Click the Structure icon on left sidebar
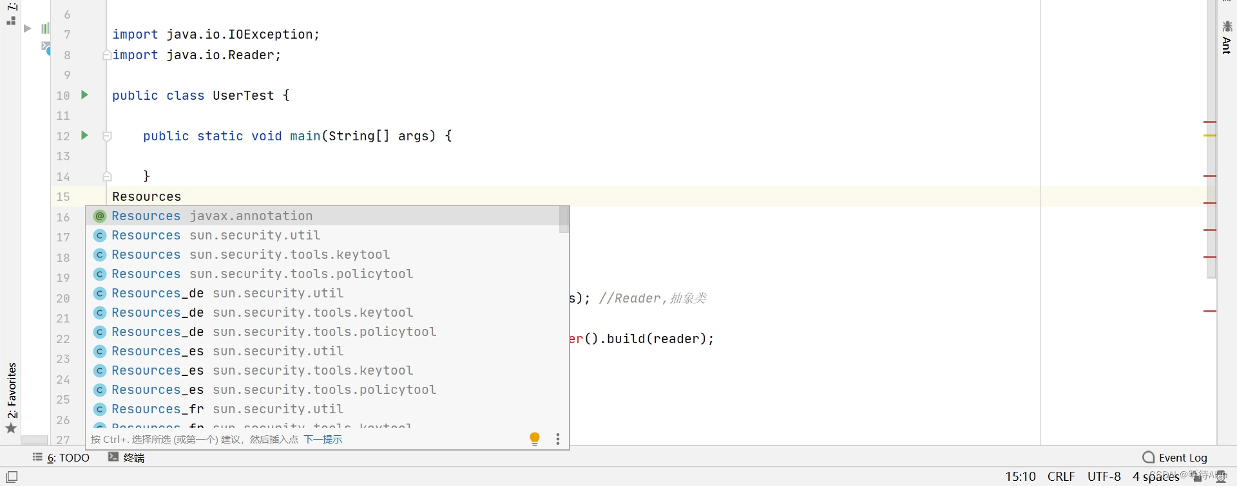 (x=11, y=21)
